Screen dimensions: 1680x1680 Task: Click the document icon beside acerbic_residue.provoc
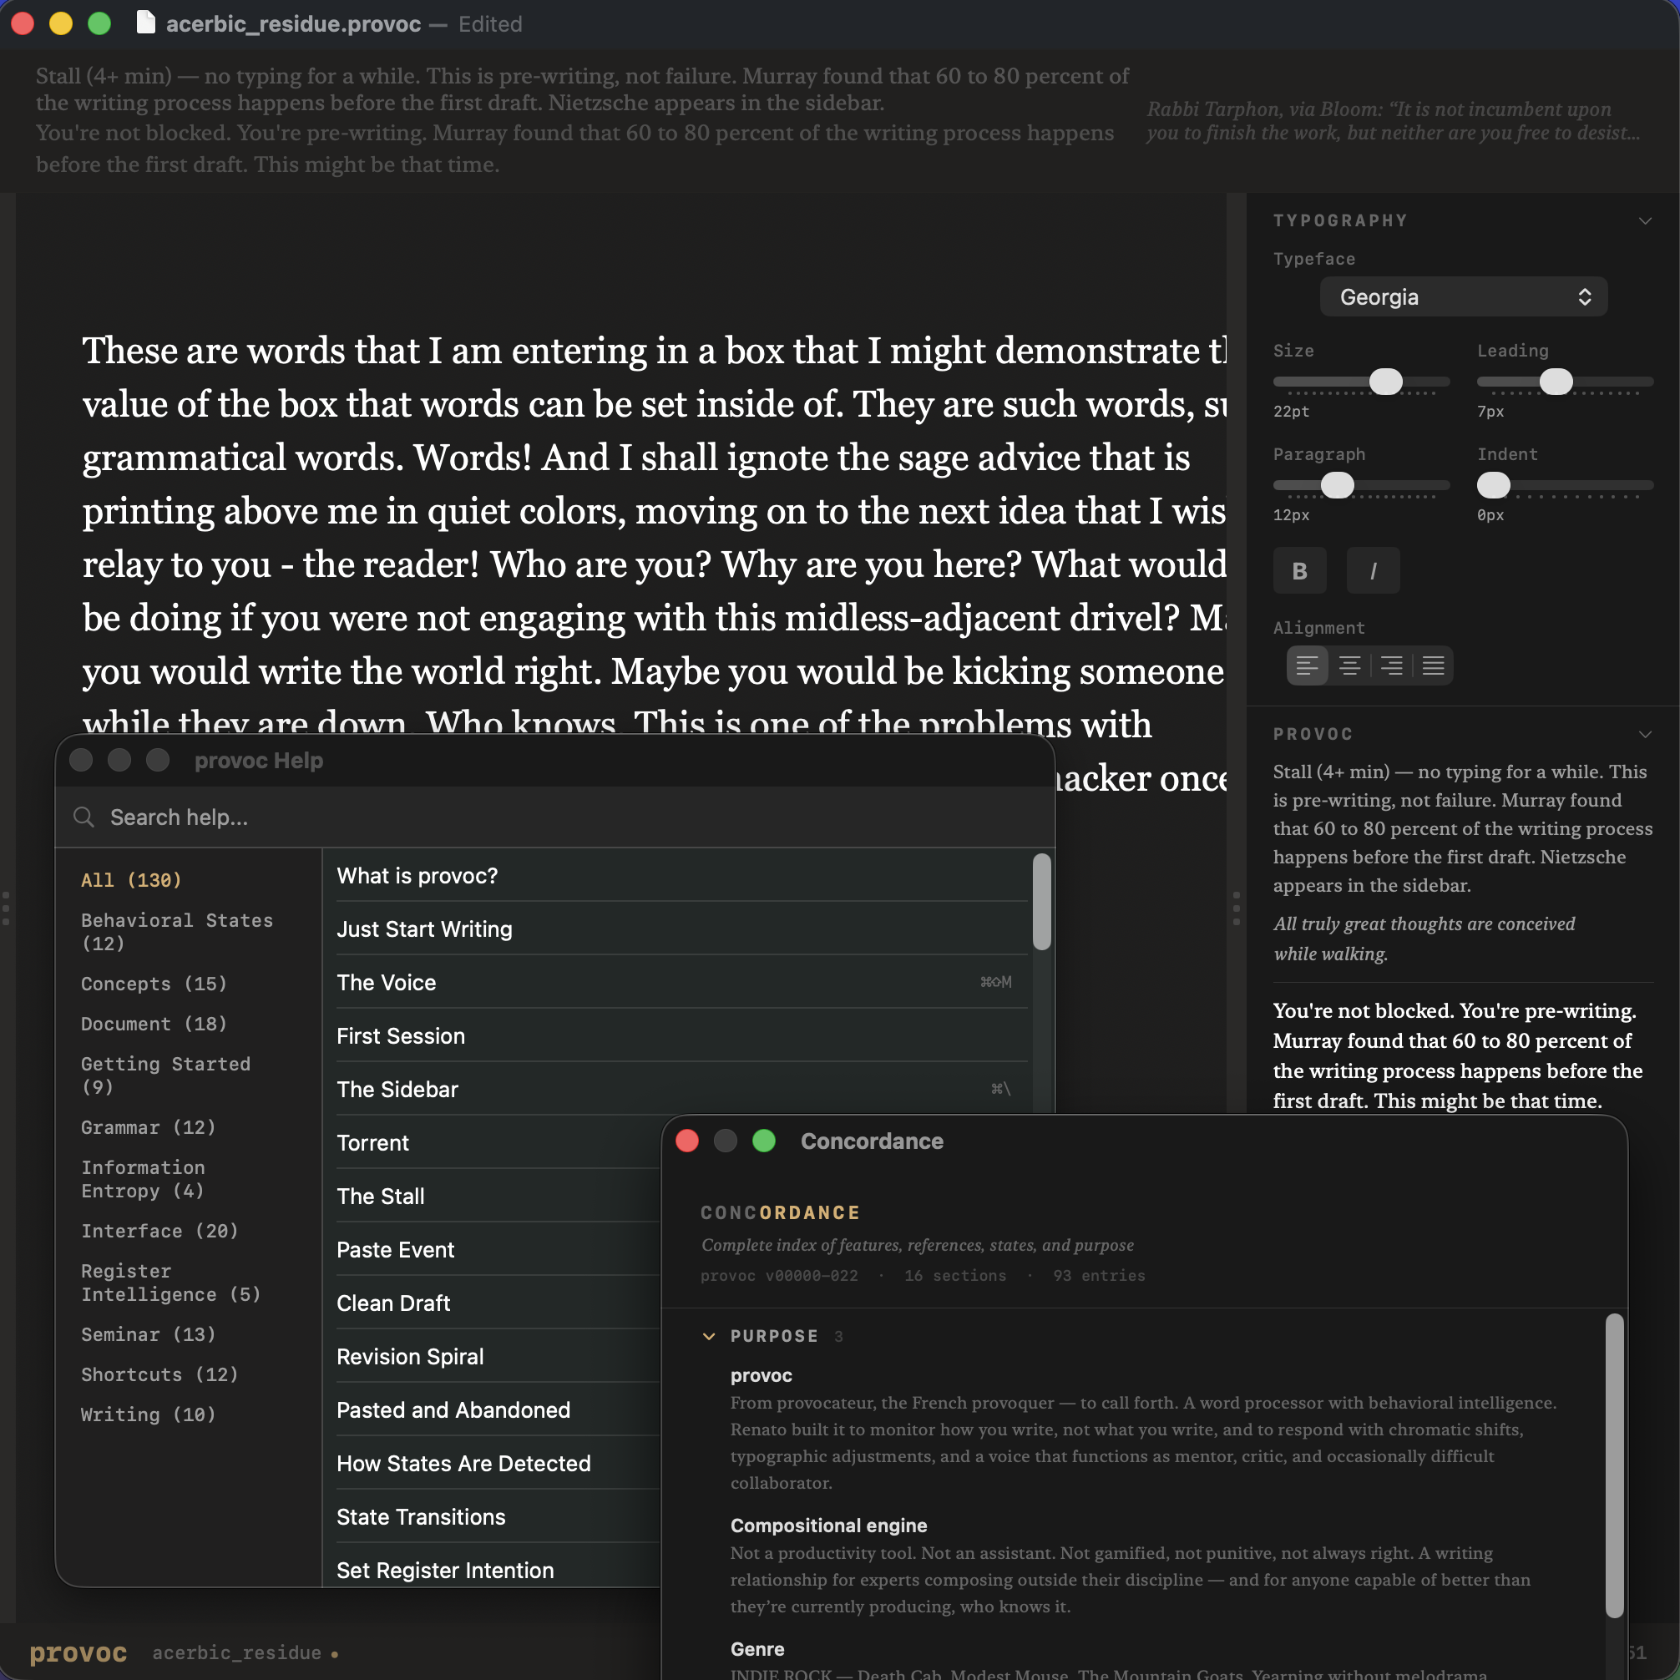pos(144,23)
